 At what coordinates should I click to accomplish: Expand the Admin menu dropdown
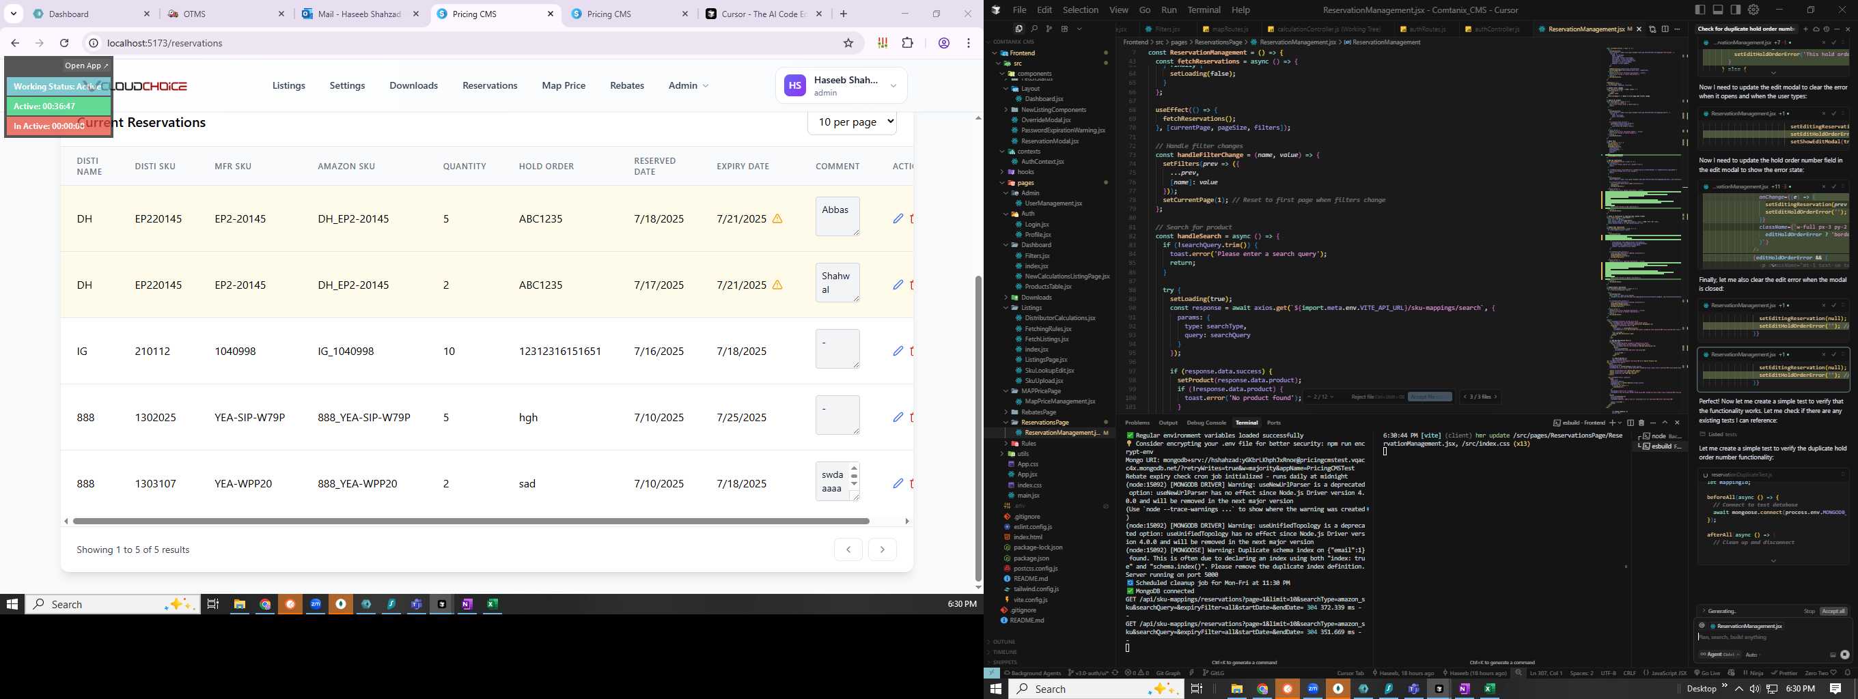pyautogui.click(x=688, y=85)
